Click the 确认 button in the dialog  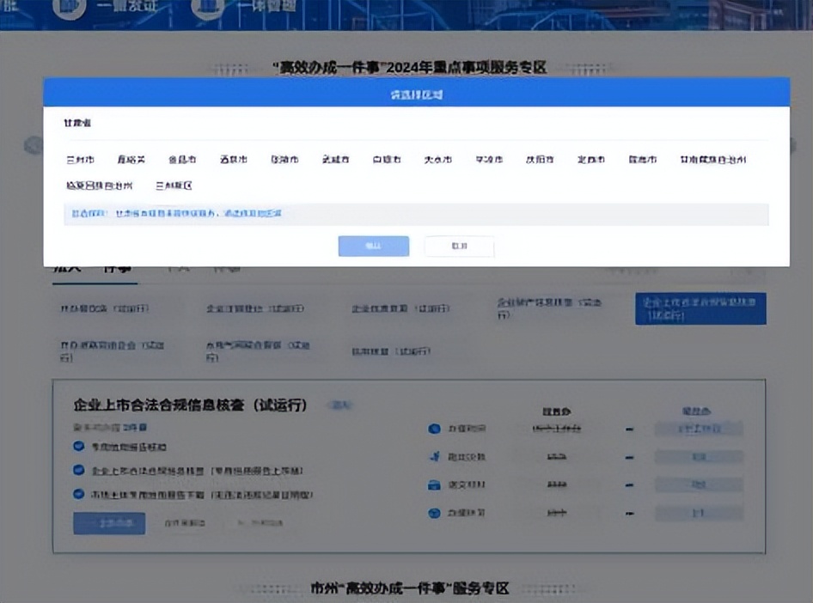click(x=373, y=247)
